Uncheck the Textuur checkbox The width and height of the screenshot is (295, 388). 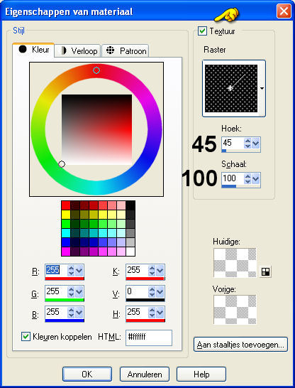[x=202, y=31]
